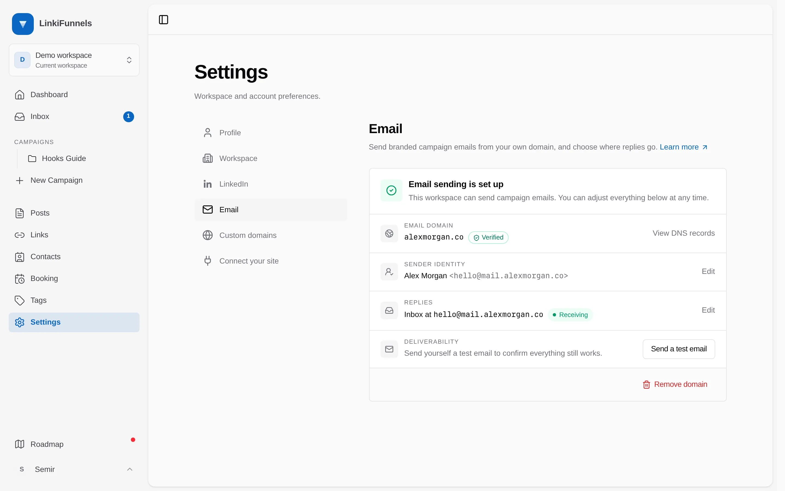The image size is (785, 491).
Task: Open the Workspace settings tab
Action: tap(271, 158)
